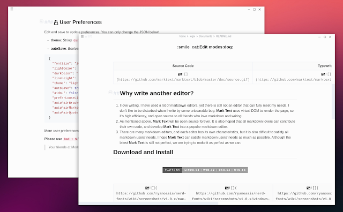Image resolution: width=343 pixels, height=212 pixels.
Task: Click image icon above mac screenshot link
Action: 147,188
